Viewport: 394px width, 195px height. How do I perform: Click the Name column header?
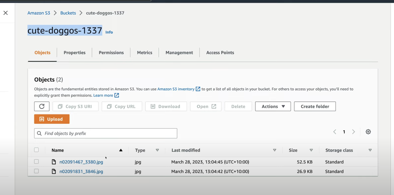[58, 150]
